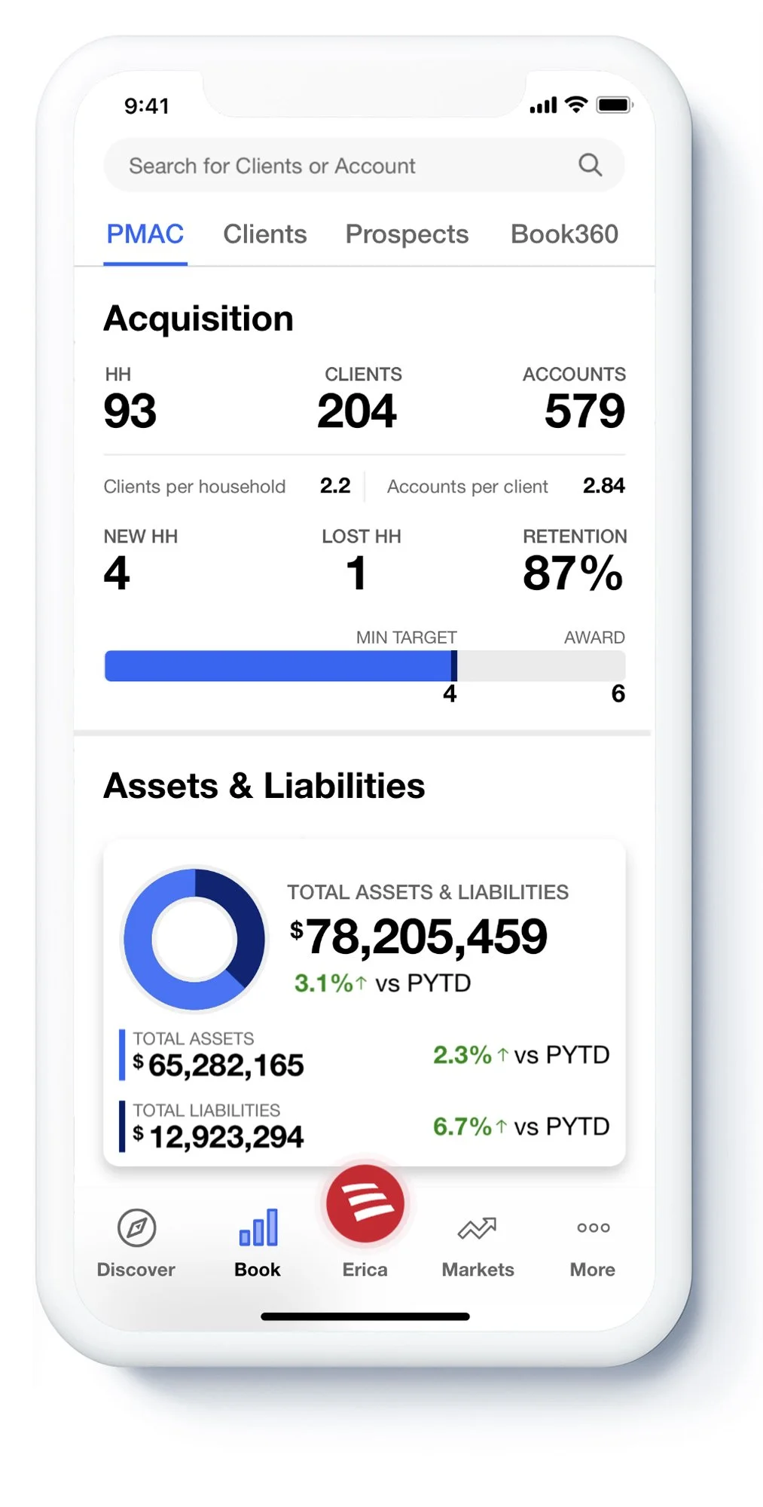Tap the CLIENTS value 204
This screenshot has height=1507, width=763.
[x=357, y=411]
